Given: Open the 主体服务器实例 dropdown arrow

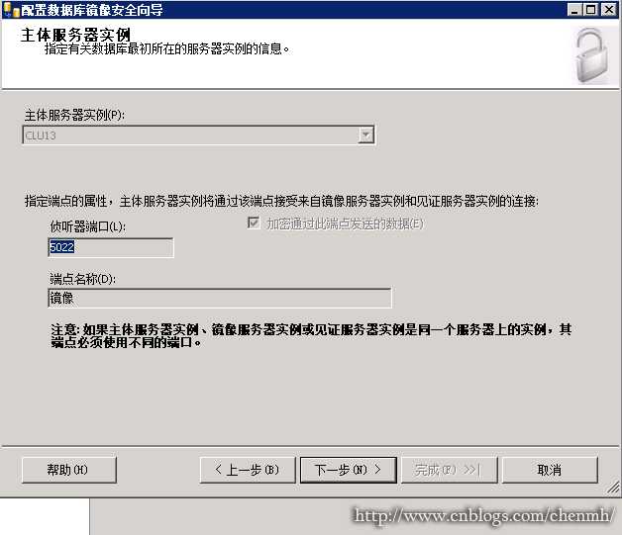Looking at the screenshot, I should click(365, 135).
